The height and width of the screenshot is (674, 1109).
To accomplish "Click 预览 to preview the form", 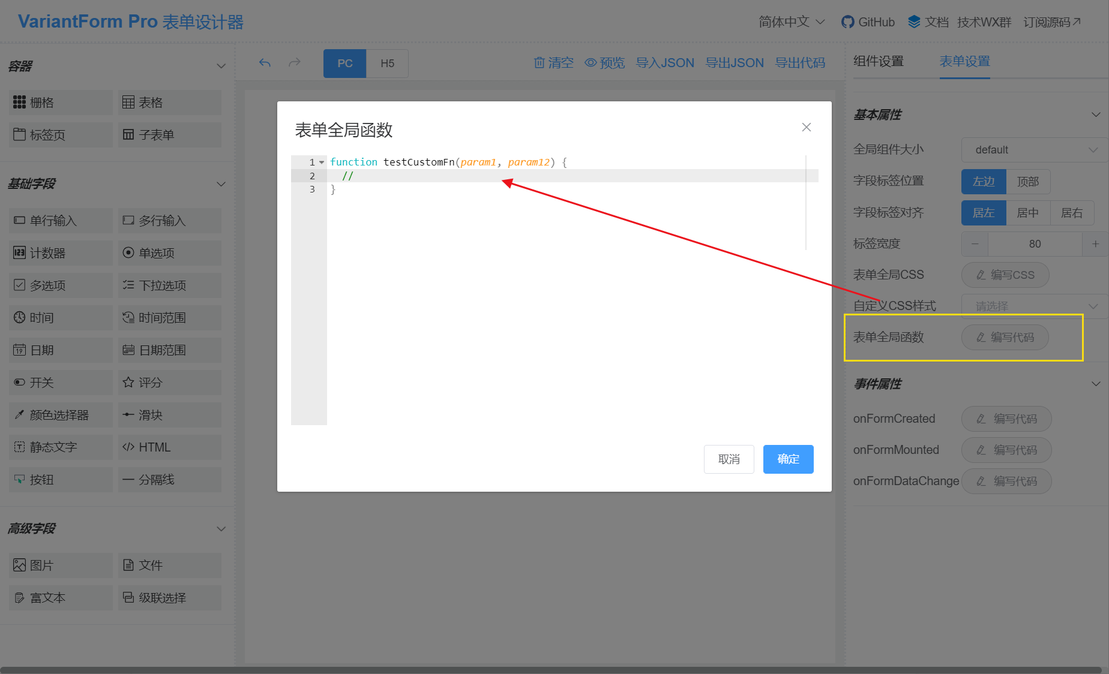I will coord(605,63).
